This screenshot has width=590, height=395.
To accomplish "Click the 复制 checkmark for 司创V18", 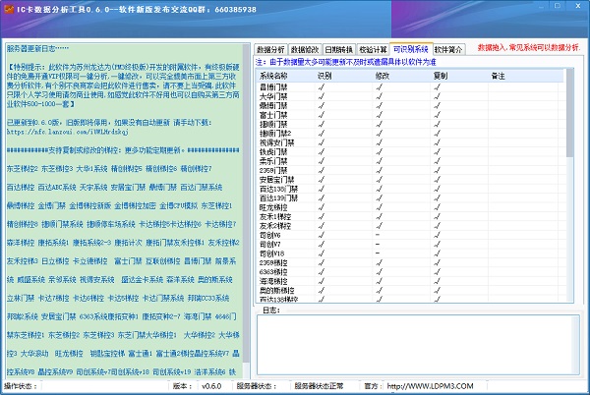I will click(x=437, y=254).
